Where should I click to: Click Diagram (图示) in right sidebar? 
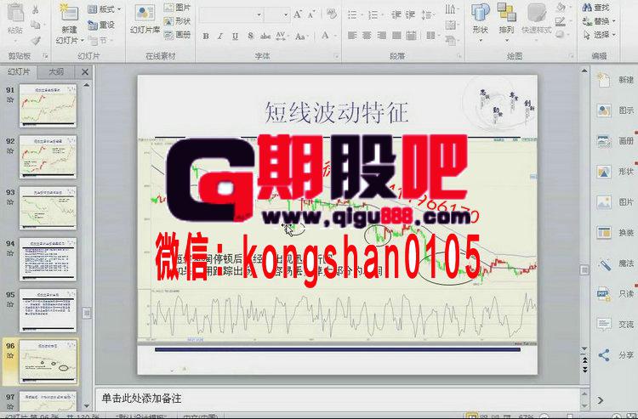click(615, 110)
